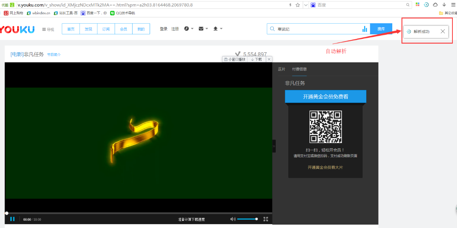Click the lightning speed mode icon
Image resolution: width=457 pixels, height=228 pixels.
point(291,5)
